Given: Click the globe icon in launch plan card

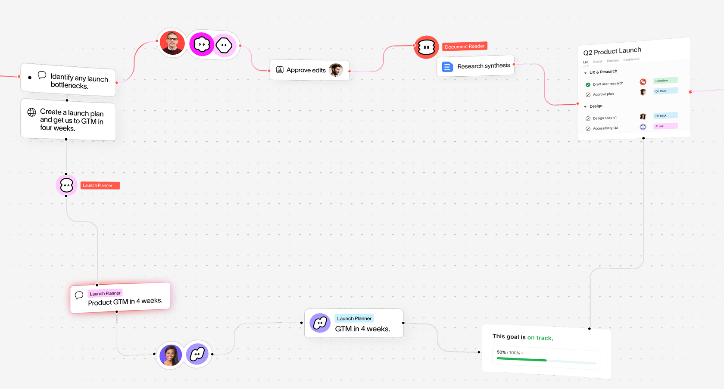Looking at the screenshot, I should click(32, 112).
